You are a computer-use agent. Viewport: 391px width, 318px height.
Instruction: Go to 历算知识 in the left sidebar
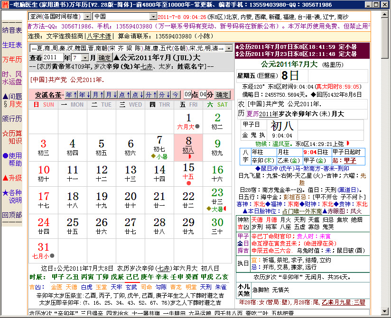tap(12, 137)
